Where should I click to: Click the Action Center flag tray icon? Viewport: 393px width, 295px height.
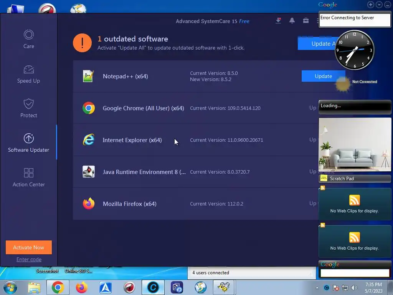pyautogui.click(x=336, y=288)
